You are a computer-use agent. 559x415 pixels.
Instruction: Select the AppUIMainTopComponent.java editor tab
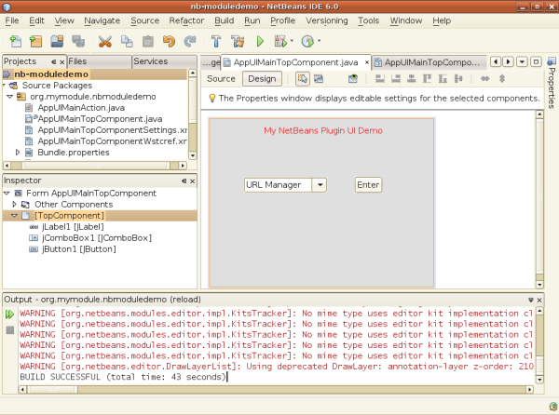click(x=295, y=62)
